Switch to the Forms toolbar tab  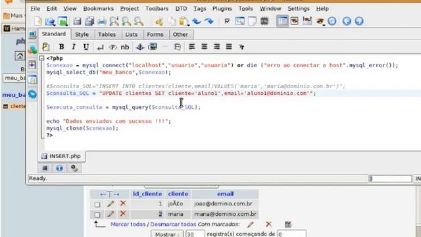155,34
